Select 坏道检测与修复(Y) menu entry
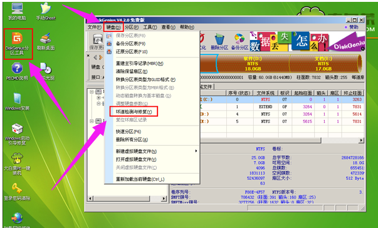This screenshot has height=228, width=378. coord(152,112)
